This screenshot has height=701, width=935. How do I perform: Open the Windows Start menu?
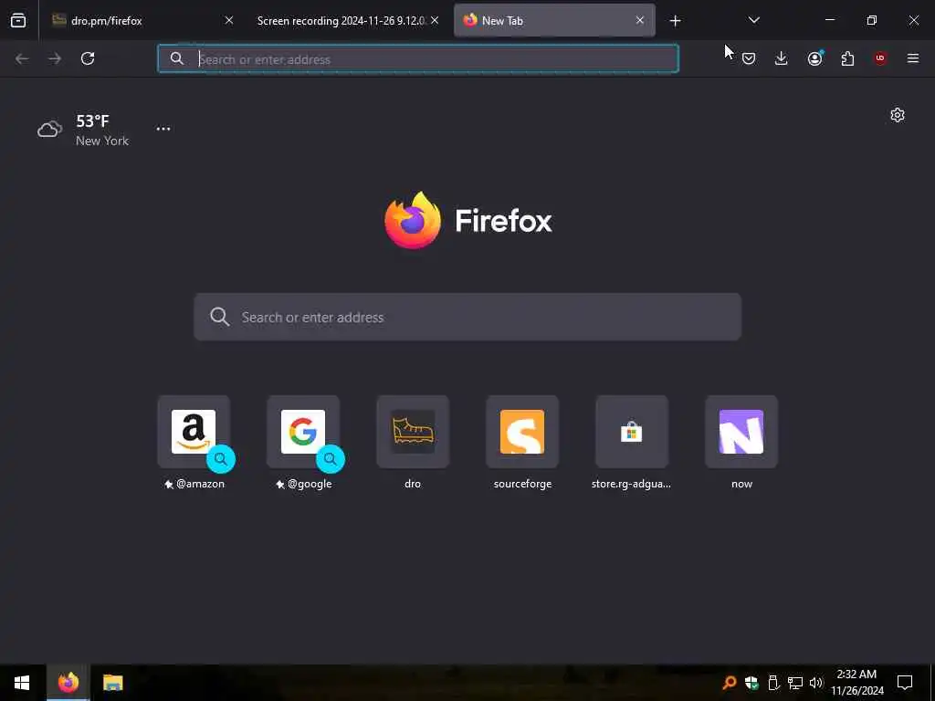click(22, 683)
